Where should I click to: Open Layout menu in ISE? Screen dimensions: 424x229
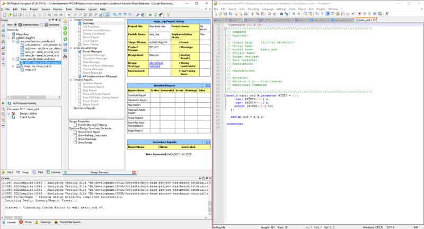coord(92,9)
